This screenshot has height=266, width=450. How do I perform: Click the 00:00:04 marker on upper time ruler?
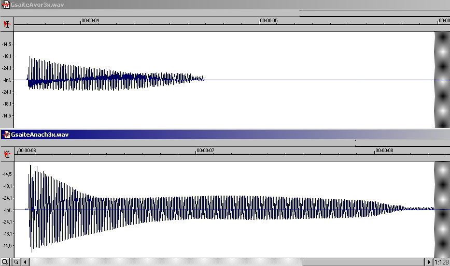tap(90, 21)
